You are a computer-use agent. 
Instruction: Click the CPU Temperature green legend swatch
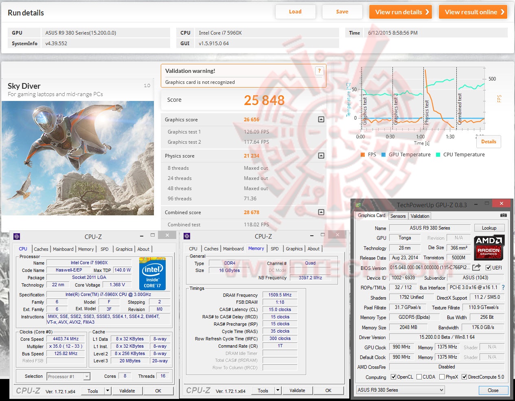point(438,155)
